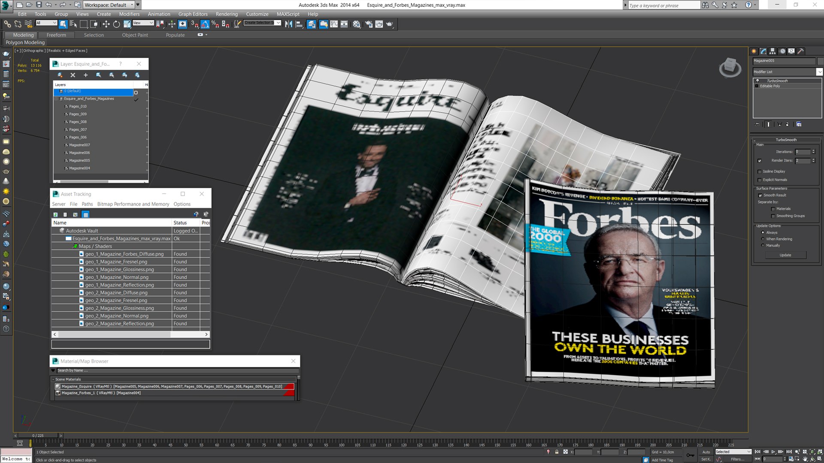The image size is (824, 463).
Task: Click the Configure Modifier Sets icon
Action: pyautogui.click(x=799, y=124)
